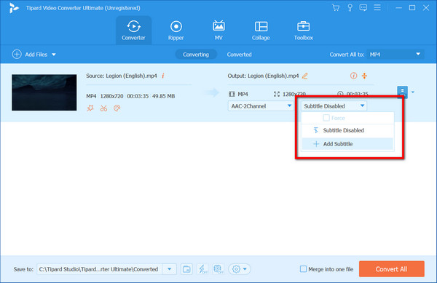Click the output MP4 film icon
This screenshot has width=437, height=283.
pyautogui.click(x=232, y=94)
